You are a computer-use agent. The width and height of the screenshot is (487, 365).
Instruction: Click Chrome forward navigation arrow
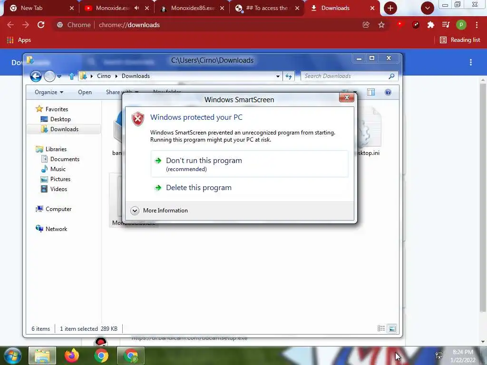26,25
